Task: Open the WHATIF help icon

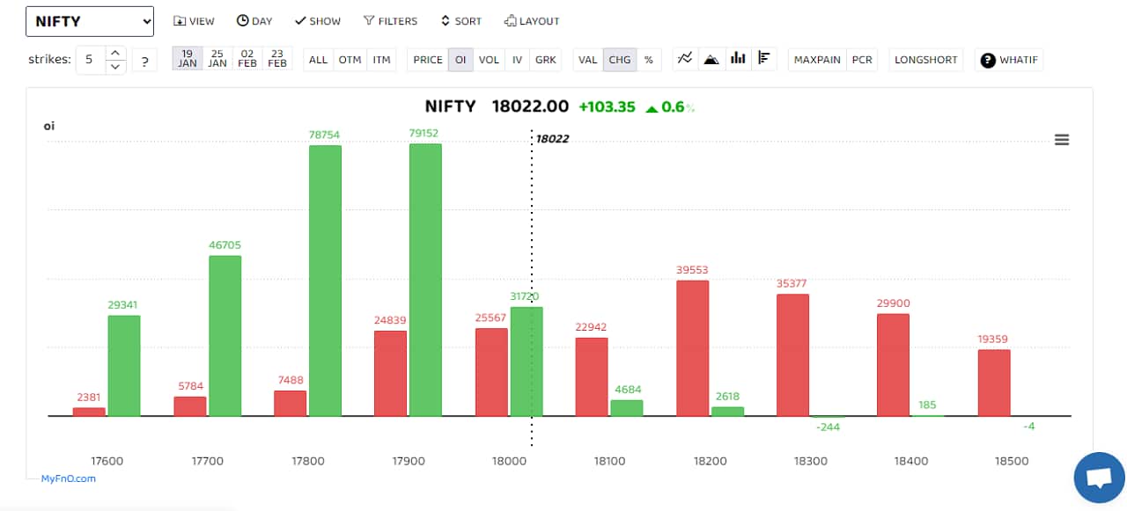Action: pos(987,60)
